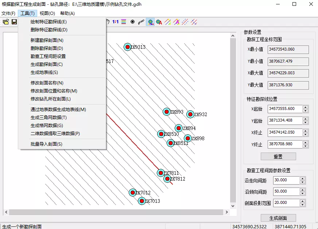Click borehole marker ZK8511 on the map

click(171, 143)
